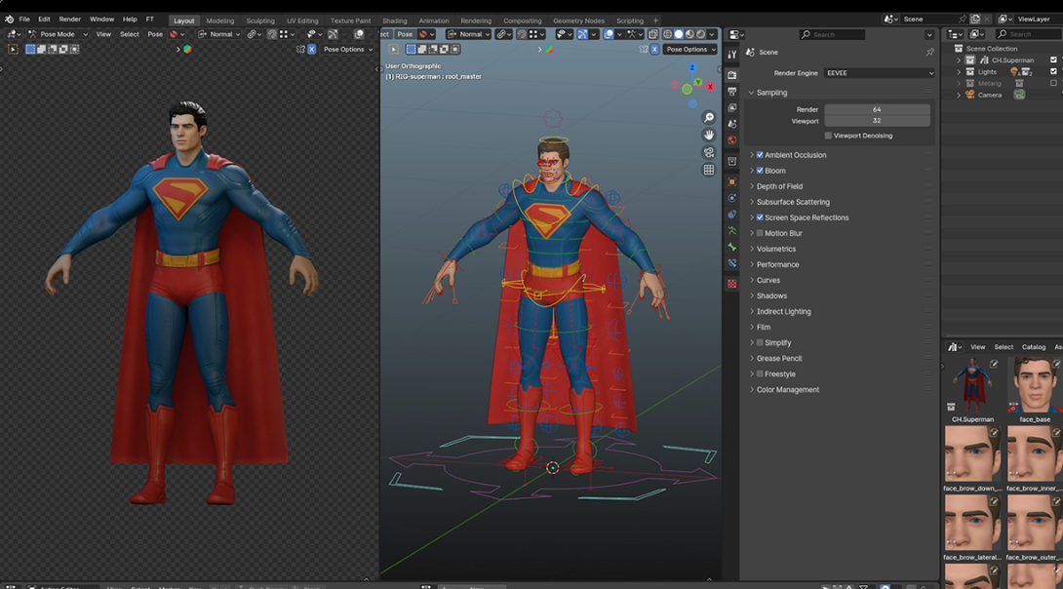
Task: Open the red checker Texture properties tab
Action: click(732, 284)
